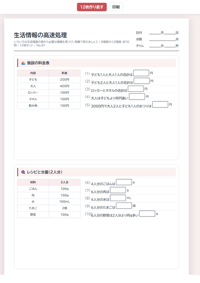Click the 100mL quantity cell
Viewport: 200px width, 283px height.
[65, 202]
